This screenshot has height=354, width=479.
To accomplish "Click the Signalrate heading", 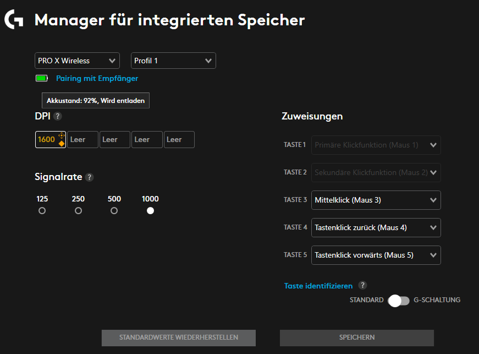I will coord(58,177).
